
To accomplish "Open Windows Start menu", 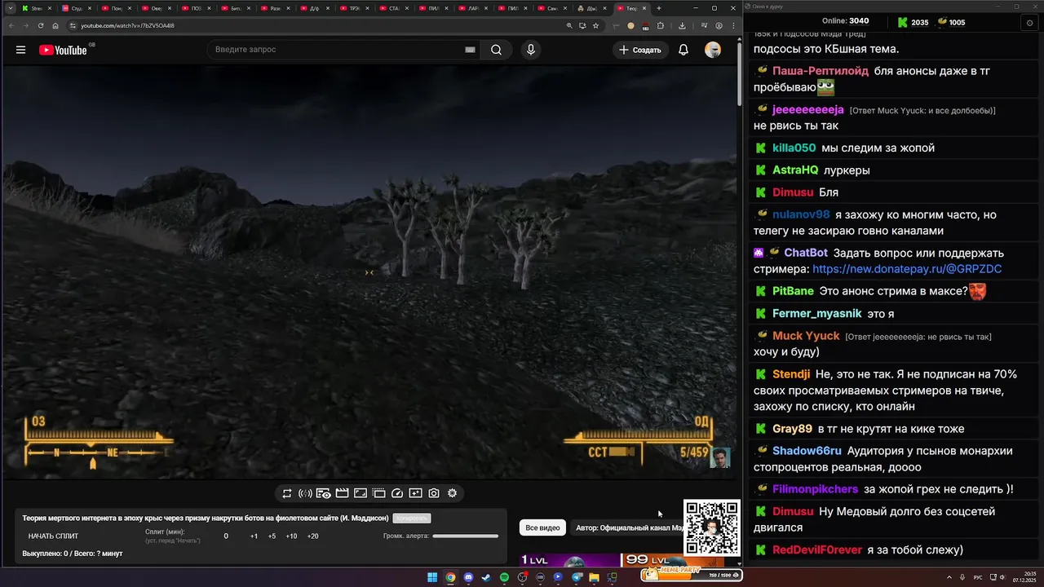I will [x=432, y=577].
